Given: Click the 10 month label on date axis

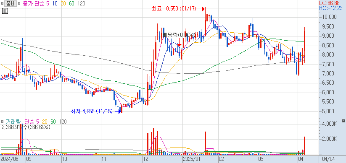Looking at the screenshot, I should [x=64, y=159].
